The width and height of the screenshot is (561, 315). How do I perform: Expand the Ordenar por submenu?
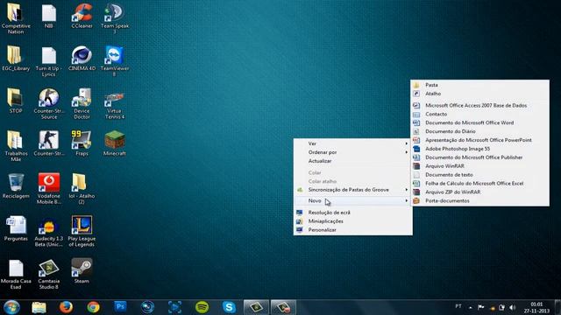(352, 152)
